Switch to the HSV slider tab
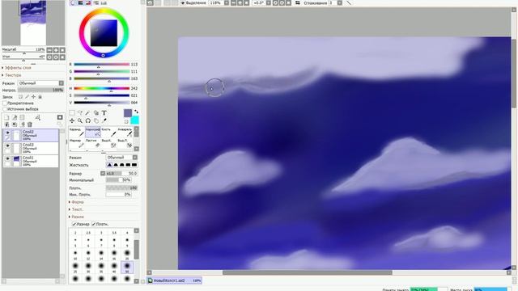 click(x=88, y=2)
